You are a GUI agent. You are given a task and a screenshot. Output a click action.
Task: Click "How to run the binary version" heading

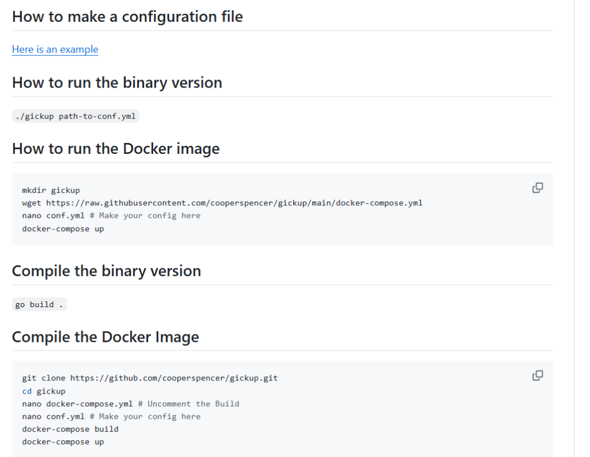[117, 82]
